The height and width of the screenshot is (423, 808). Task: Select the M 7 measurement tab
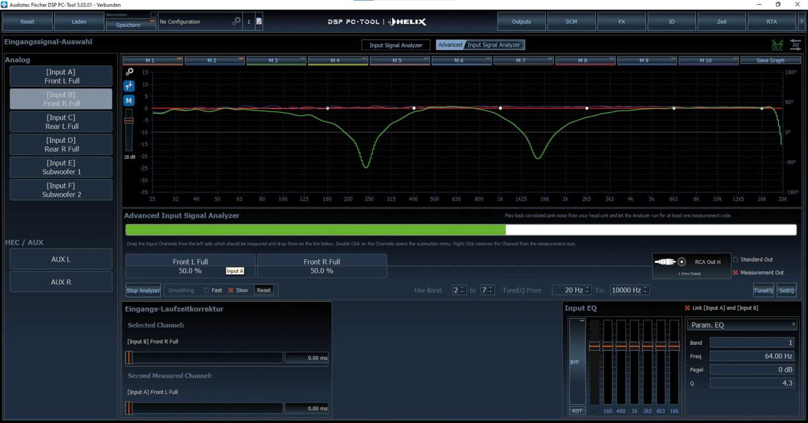pyautogui.click(x=524, y=60)
